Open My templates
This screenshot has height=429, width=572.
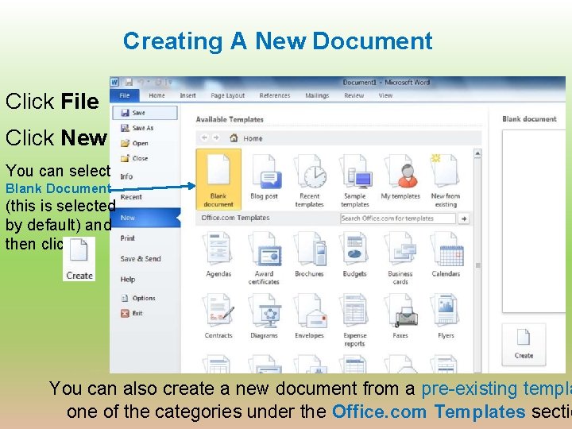[400, 178]
